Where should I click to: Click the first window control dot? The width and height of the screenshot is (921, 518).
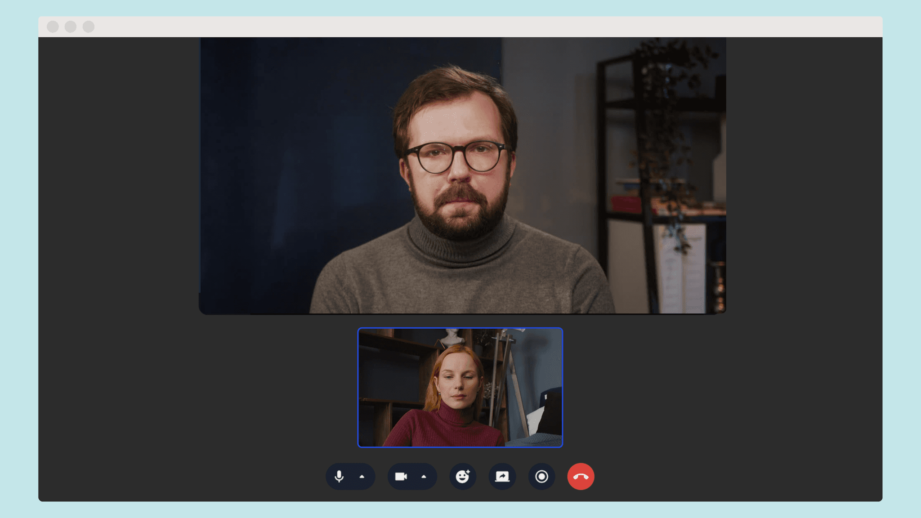coord(53,27)
